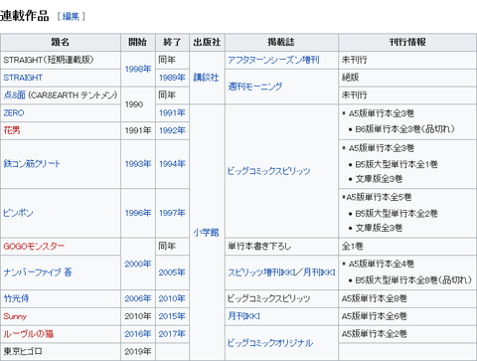477x361 pixels.
Task: Click the 開始 column header
Action: tap(138, 42)
